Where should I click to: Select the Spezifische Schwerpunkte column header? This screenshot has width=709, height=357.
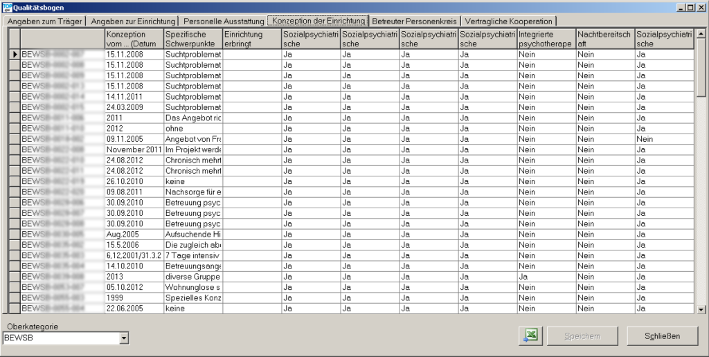[192, 39]
